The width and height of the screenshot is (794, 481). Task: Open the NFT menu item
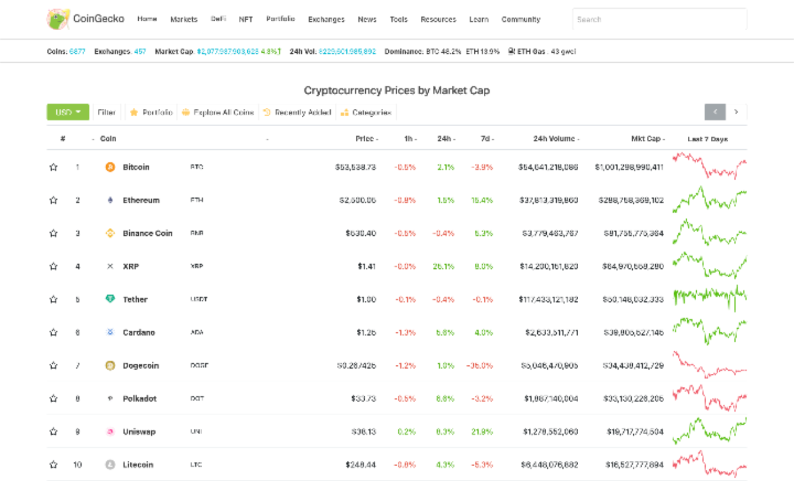tap(245, 19)
